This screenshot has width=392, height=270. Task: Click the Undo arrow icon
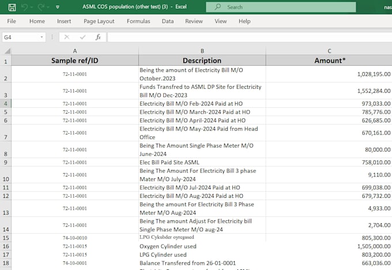(x=24, y=7)
